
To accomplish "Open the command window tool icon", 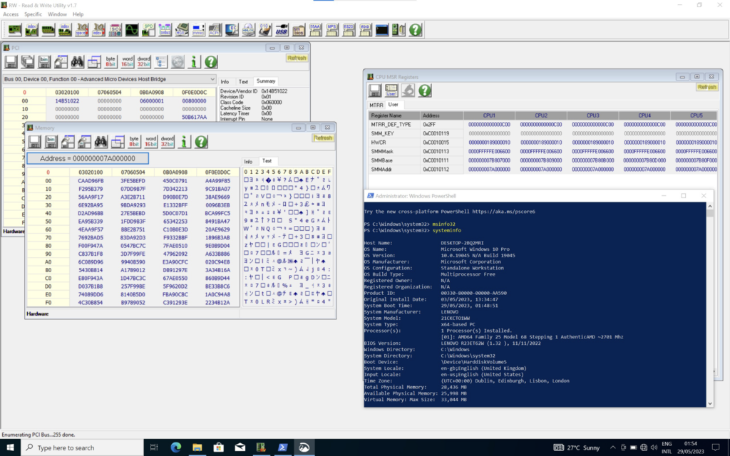I will [382, 30].
